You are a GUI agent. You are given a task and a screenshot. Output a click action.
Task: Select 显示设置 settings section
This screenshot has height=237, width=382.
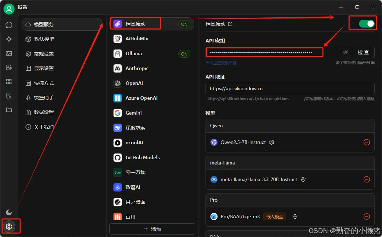[62, 68]
